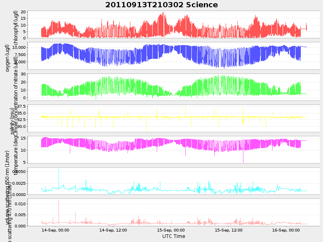Image resolution: width=323 pixels, height=242 pixels.
Task: Click the '16-Sep, 00:00' tick label
Action: 286,230
